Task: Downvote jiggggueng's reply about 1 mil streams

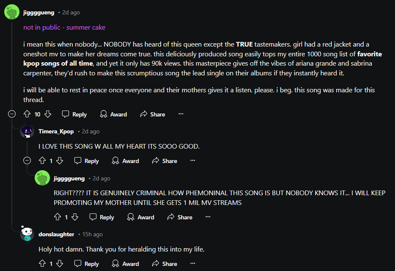Action: 75,217
